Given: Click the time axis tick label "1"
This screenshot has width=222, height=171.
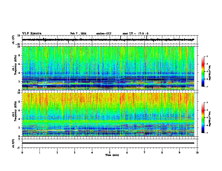Looking at the screenshot, I should point(40,153).
